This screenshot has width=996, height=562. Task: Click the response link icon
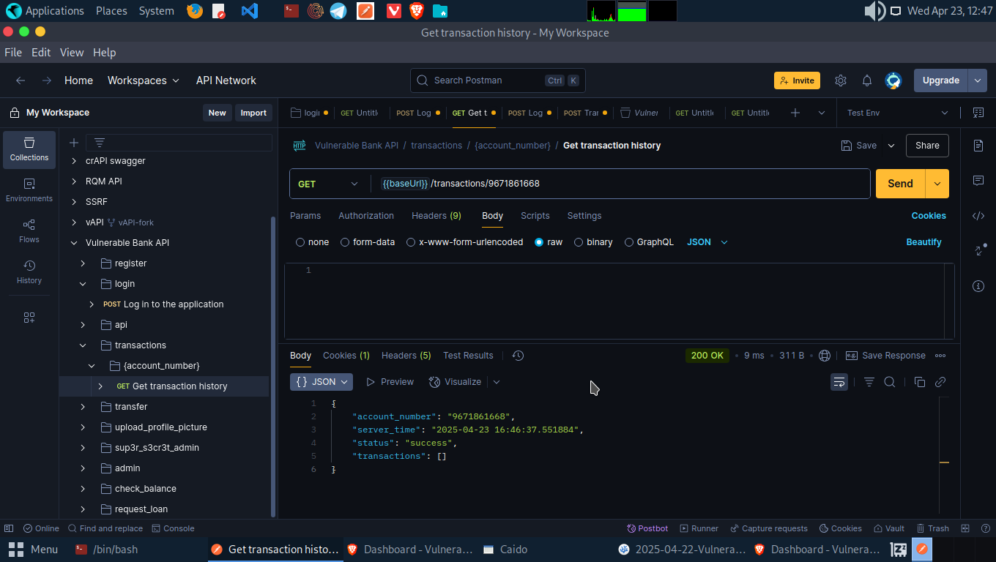point(940,382)
